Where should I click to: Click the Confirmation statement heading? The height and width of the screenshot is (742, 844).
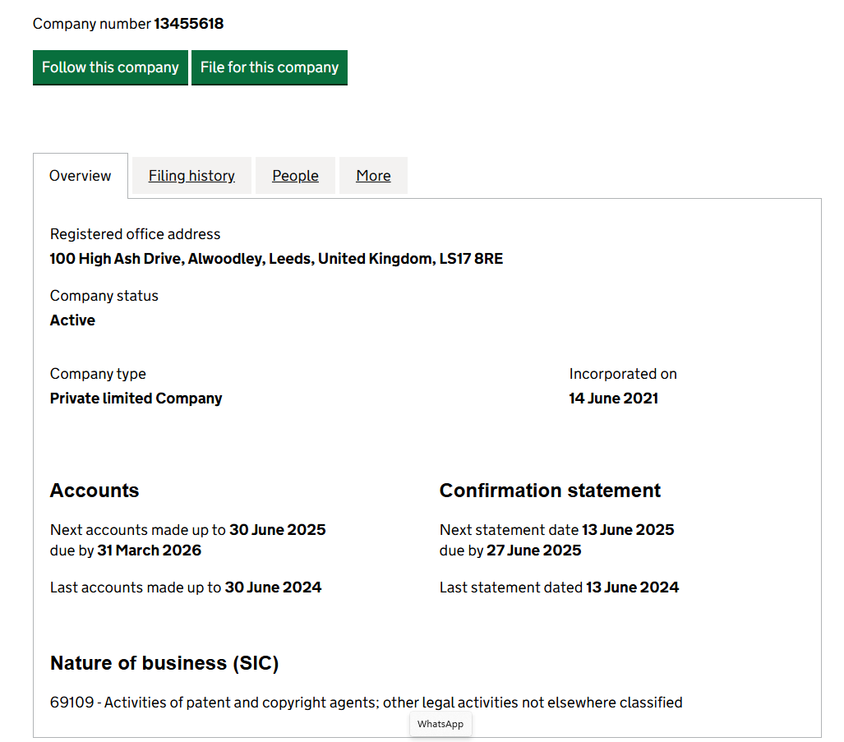[x=550, y=491]
